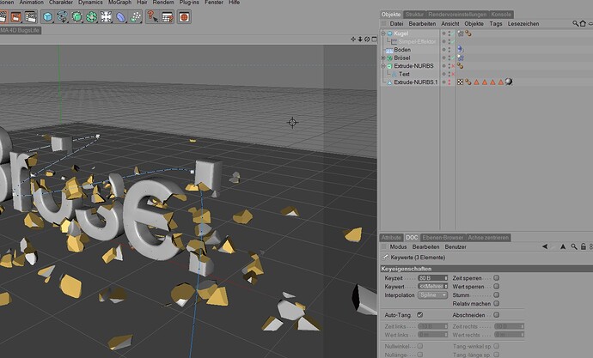
Task: Switch to the Rendervoreinstellungen tab
Action: [457, 15]
